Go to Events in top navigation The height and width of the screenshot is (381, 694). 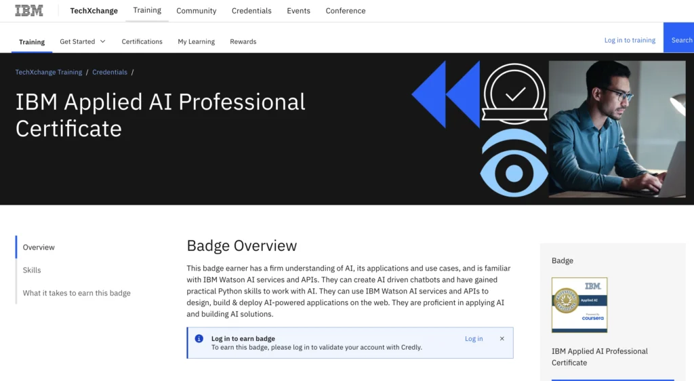click(298, 11)
